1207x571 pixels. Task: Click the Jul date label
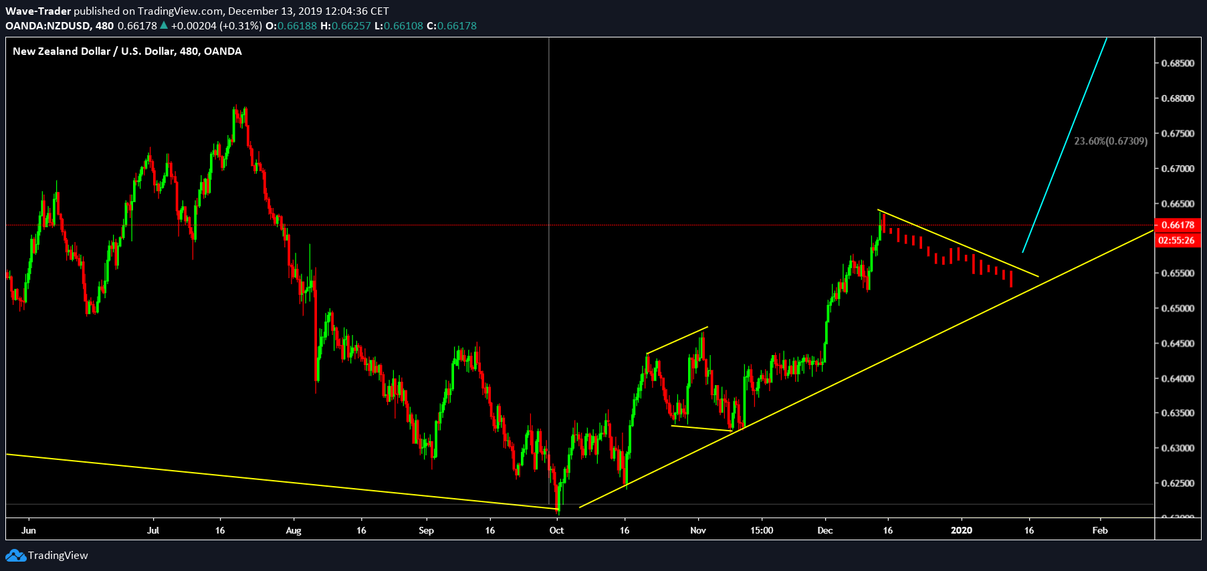click(153, 530)
